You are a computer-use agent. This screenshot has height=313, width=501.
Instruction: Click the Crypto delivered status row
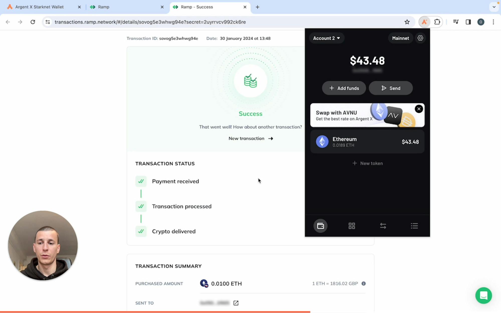click(165, 231)
